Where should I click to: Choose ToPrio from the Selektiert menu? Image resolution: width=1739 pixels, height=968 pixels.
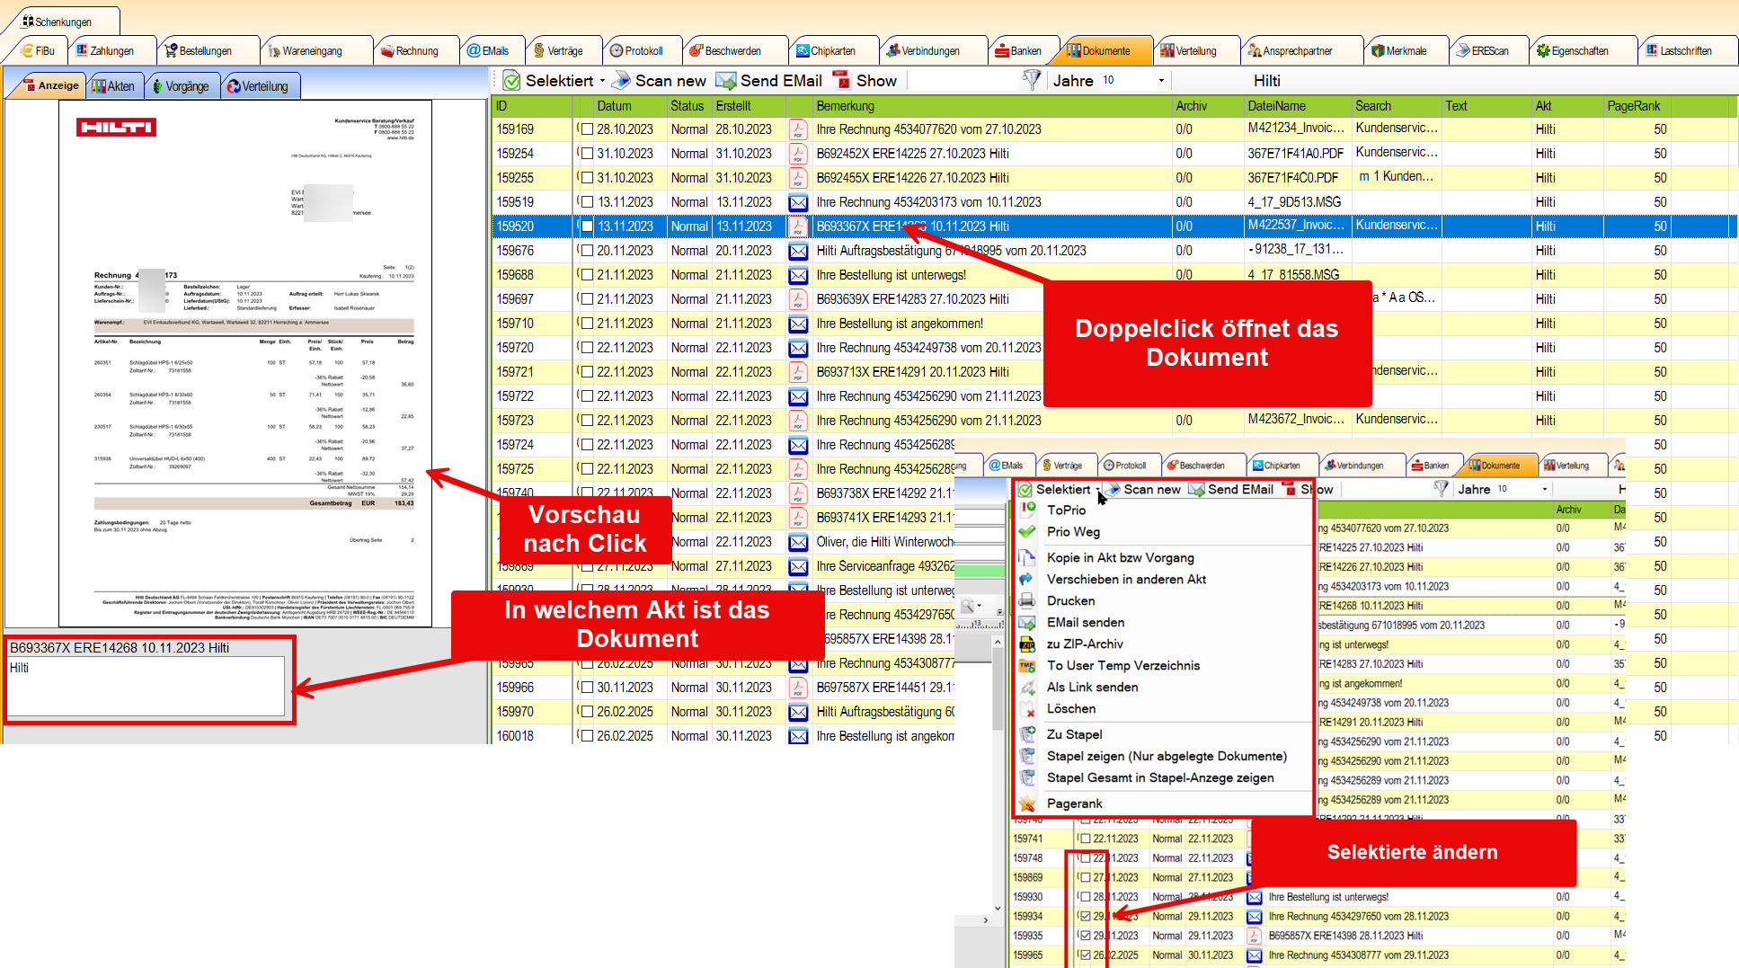click(x=1066, y=510)
